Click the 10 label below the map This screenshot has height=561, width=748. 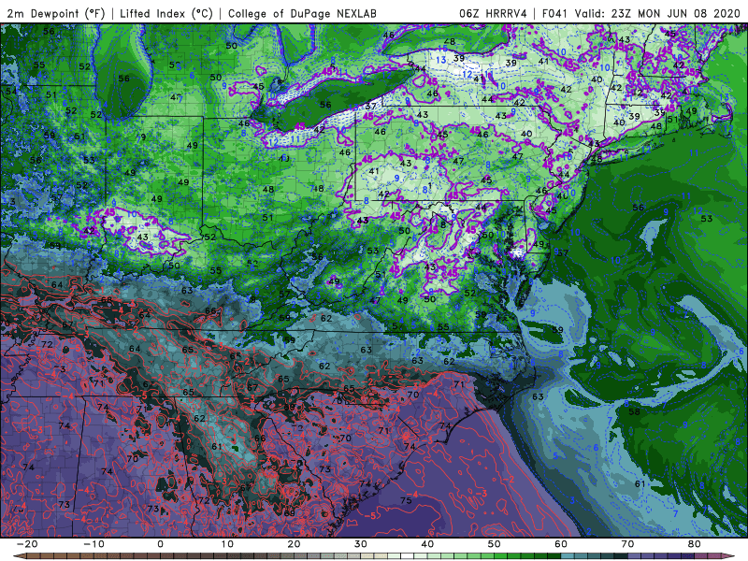click(227, 544)
